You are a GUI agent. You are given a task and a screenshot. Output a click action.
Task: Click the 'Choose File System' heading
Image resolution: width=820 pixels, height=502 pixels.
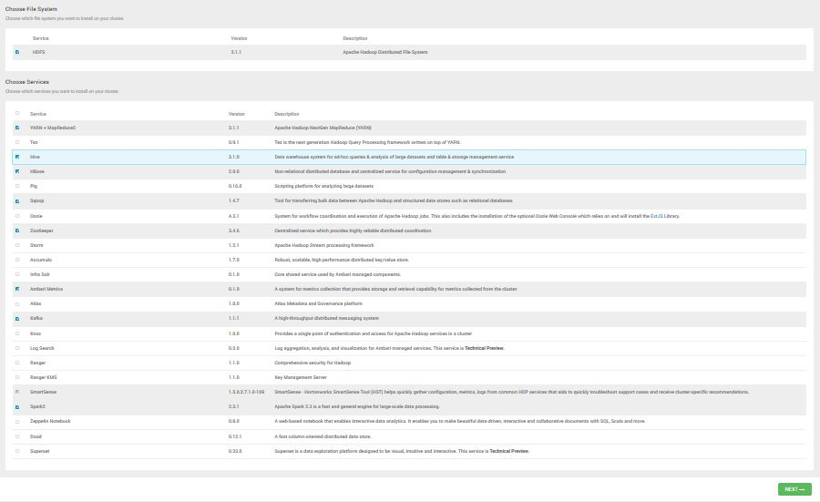31,9
